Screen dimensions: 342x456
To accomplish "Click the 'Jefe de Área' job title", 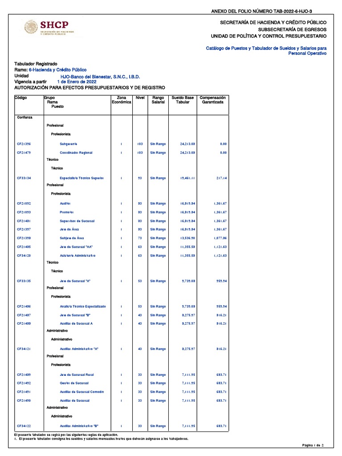I will pos(69,229).
